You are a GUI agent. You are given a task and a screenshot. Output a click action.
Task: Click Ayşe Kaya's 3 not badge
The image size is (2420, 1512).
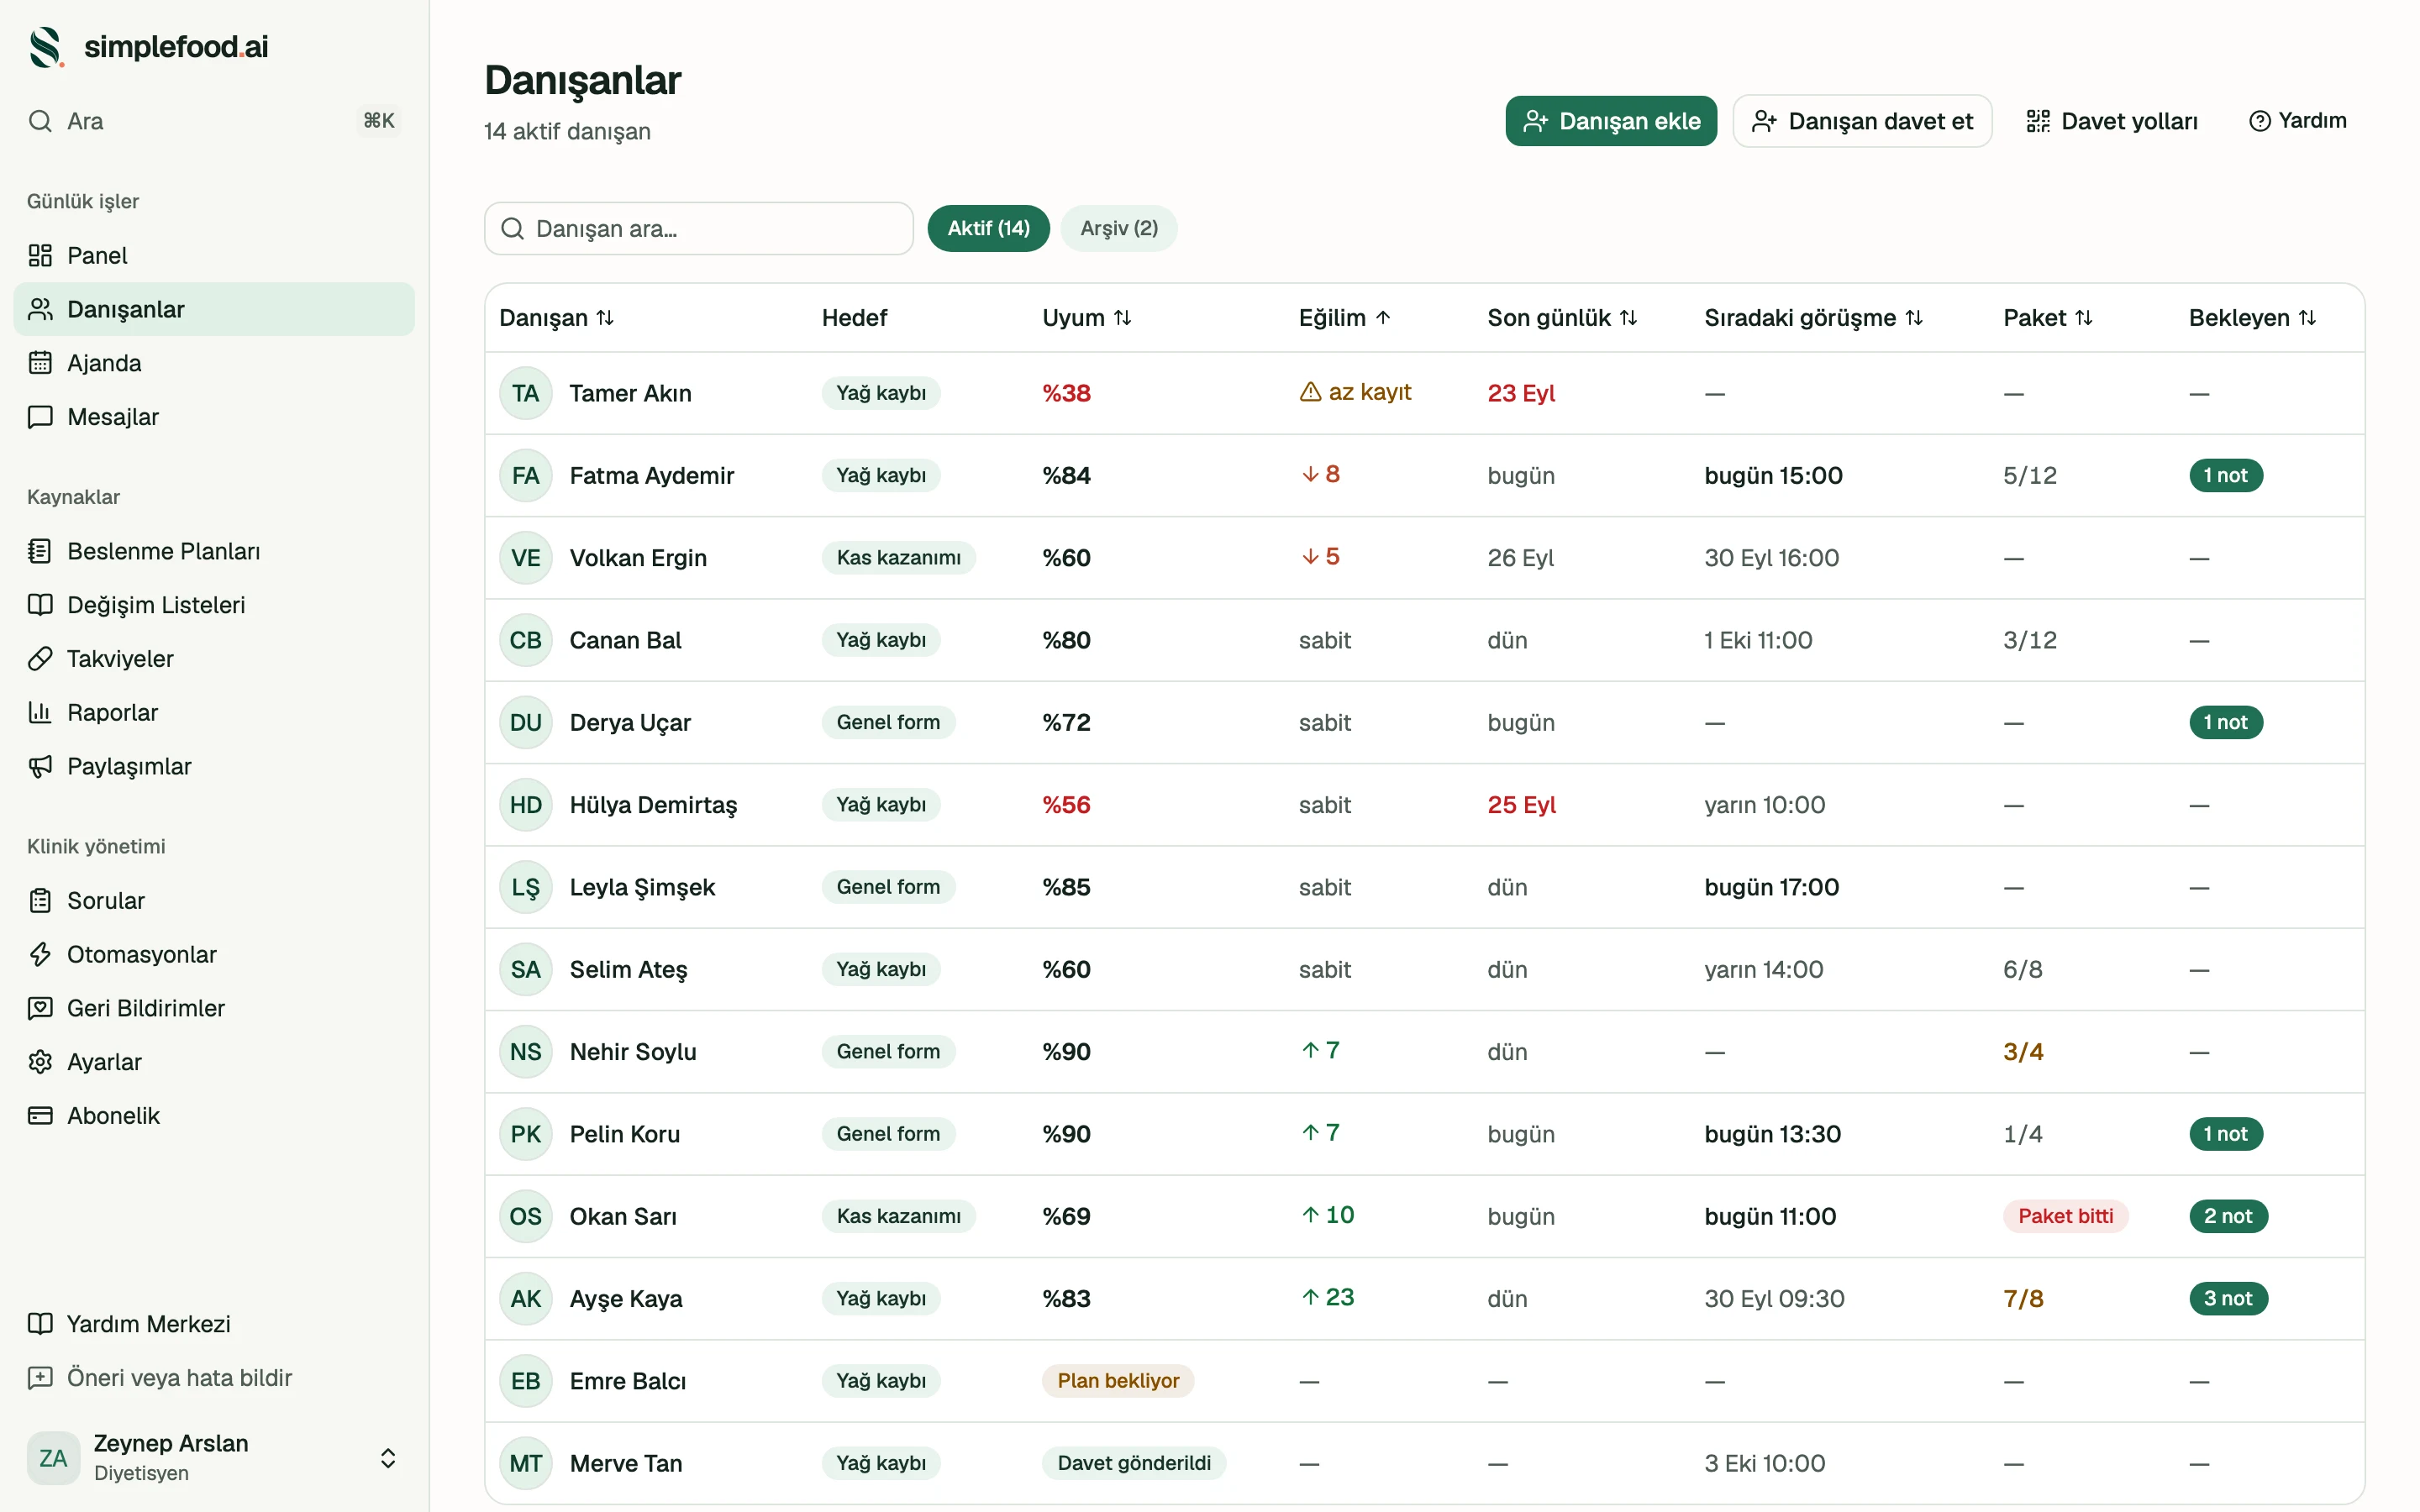click(x=2228, y=1298)
